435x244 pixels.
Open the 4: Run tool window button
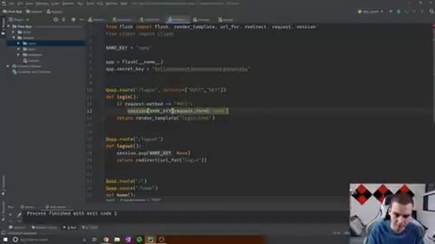click(69, 228)
